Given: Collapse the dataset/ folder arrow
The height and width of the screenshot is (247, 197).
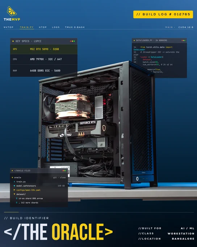Looking at the screenshot, I should (x=14, y=194).
